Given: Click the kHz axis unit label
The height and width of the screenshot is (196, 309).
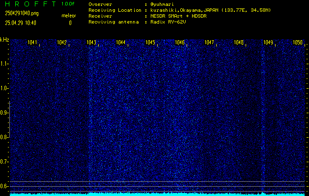Looking at the screenshot, I should [4, 40].
